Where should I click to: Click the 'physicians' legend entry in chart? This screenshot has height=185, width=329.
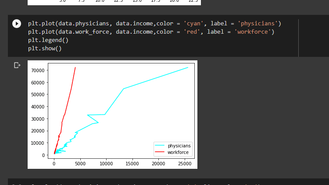click(173, 146)
